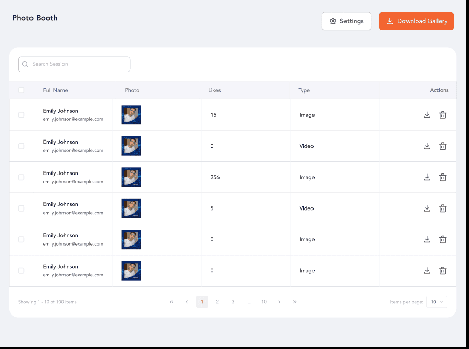Download the photo with 15 likes

click(427, 115)
